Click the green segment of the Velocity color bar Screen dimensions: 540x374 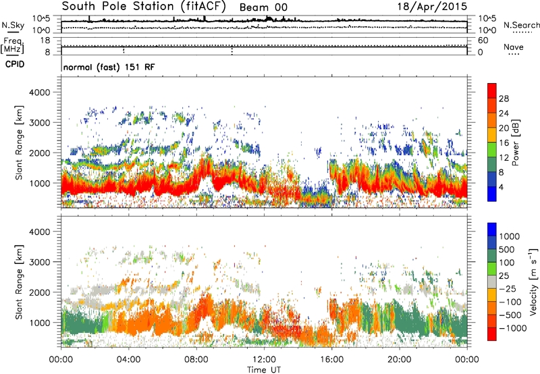point(492,269)
